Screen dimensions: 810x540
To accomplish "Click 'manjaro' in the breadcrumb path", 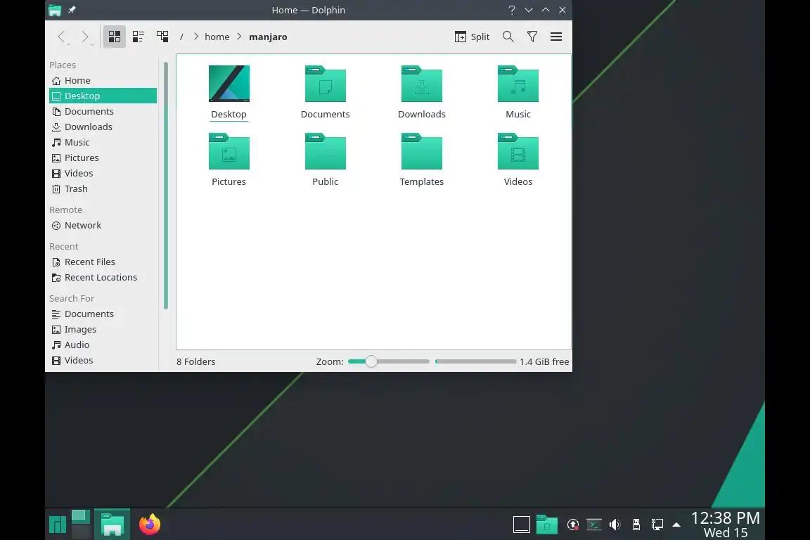I will coord(268,37).
